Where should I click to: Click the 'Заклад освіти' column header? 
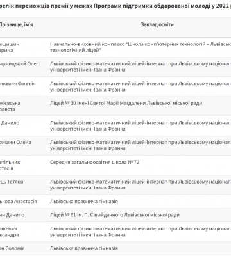tap(157, 24)
